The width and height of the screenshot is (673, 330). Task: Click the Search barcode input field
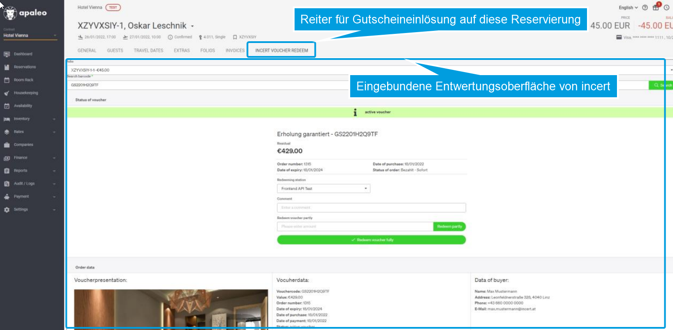coord(358,85)
